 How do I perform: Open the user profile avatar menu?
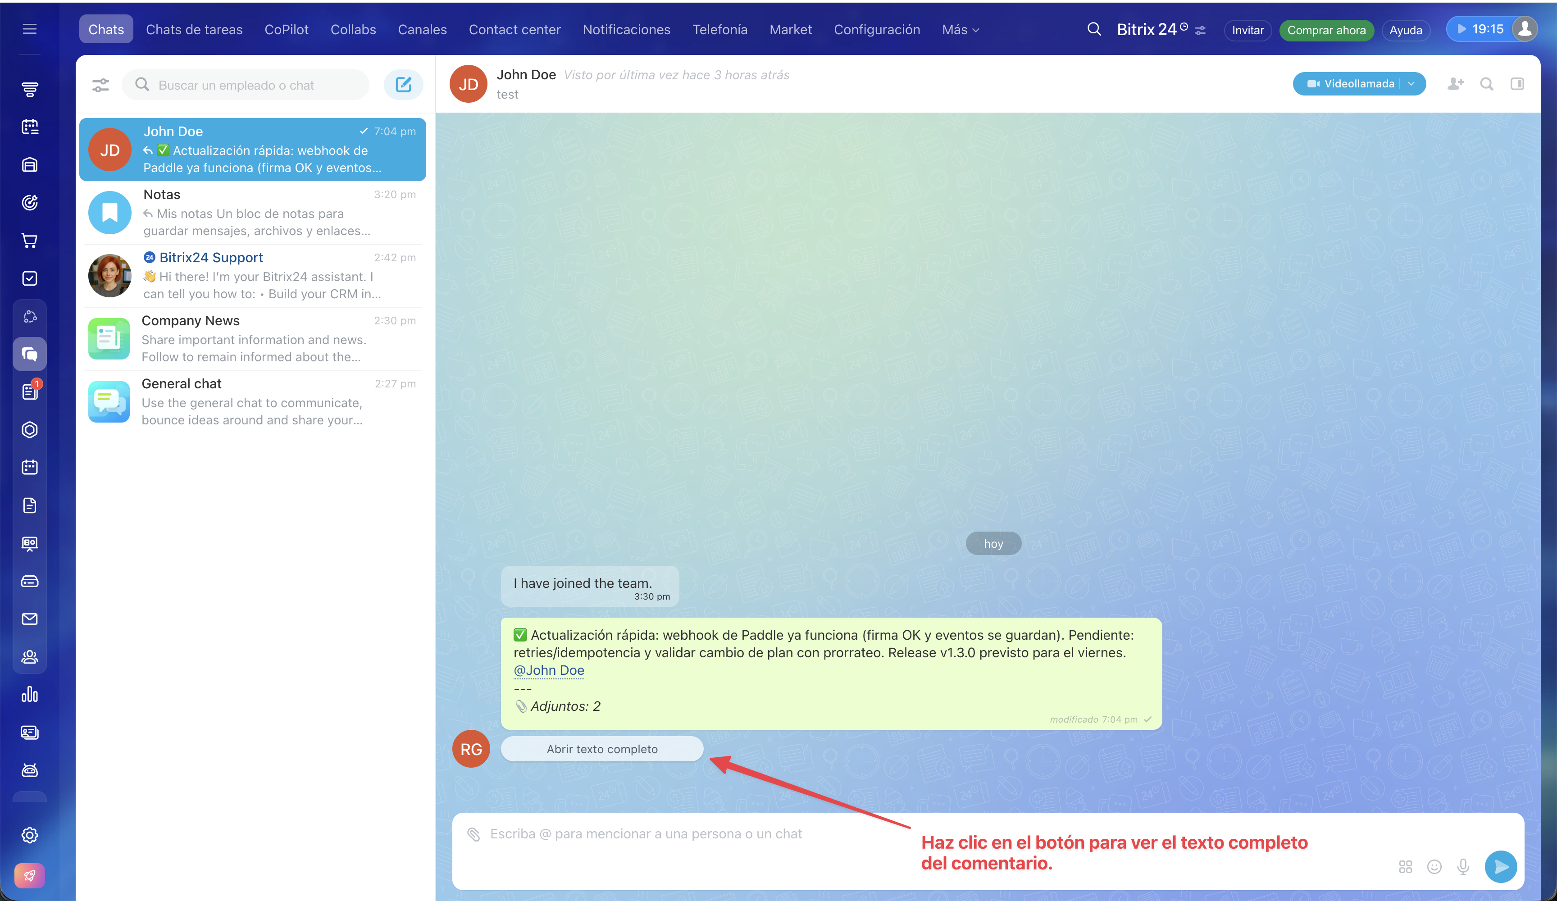click(x=1524, y=29)
